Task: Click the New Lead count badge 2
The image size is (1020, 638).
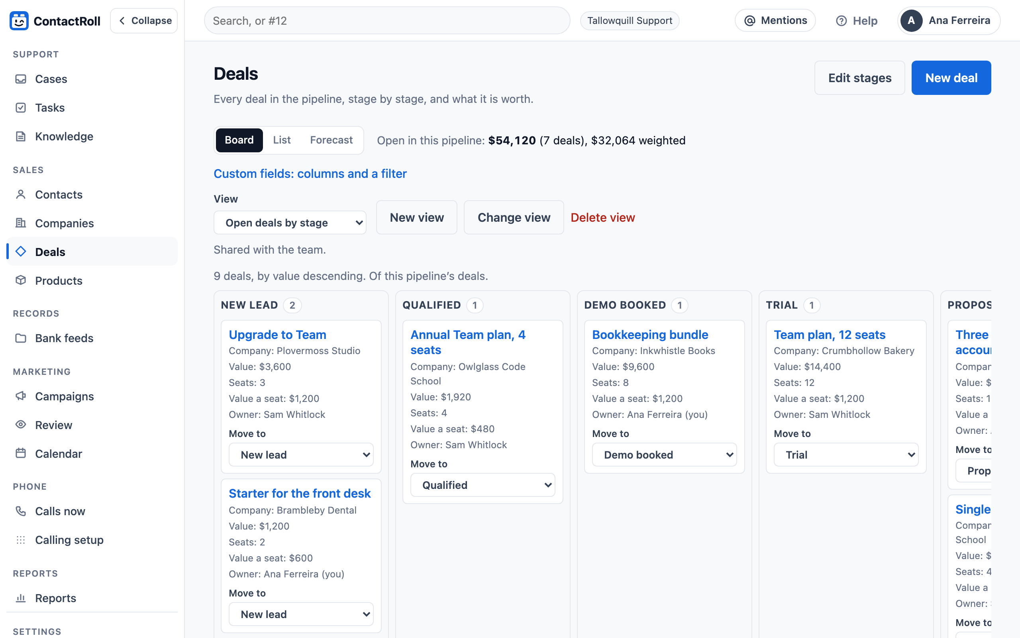Action: click(x=292, y=305)
